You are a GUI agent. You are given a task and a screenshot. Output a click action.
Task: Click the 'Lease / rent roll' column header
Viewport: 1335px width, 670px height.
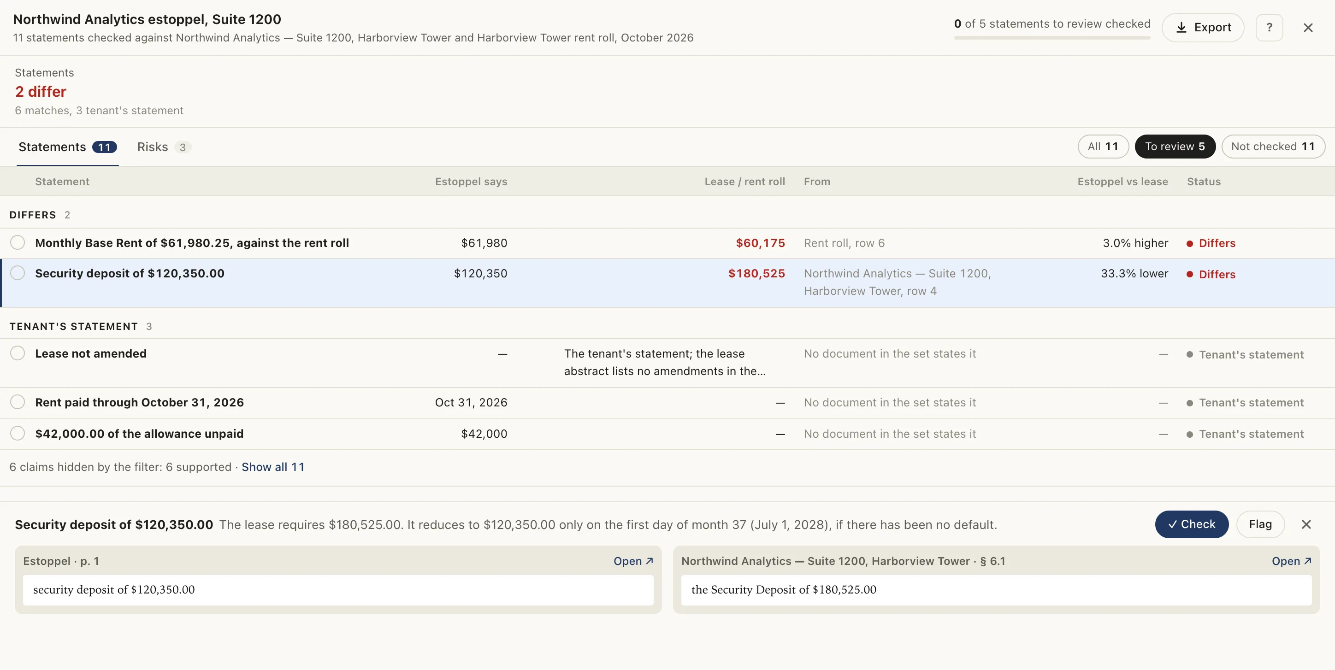click(x=745, y=182)
